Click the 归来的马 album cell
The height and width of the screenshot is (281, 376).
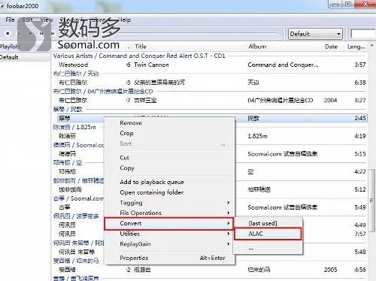[x=259, y=270]
